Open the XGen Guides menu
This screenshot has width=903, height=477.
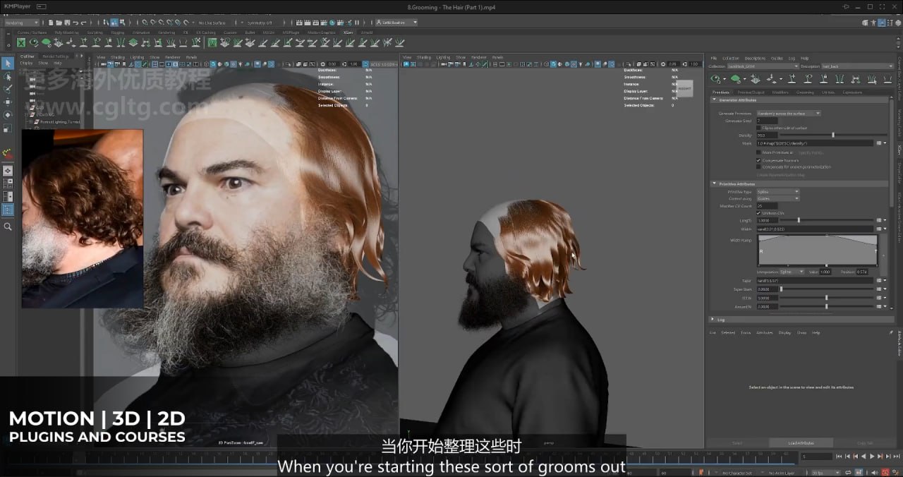(777, 58)
